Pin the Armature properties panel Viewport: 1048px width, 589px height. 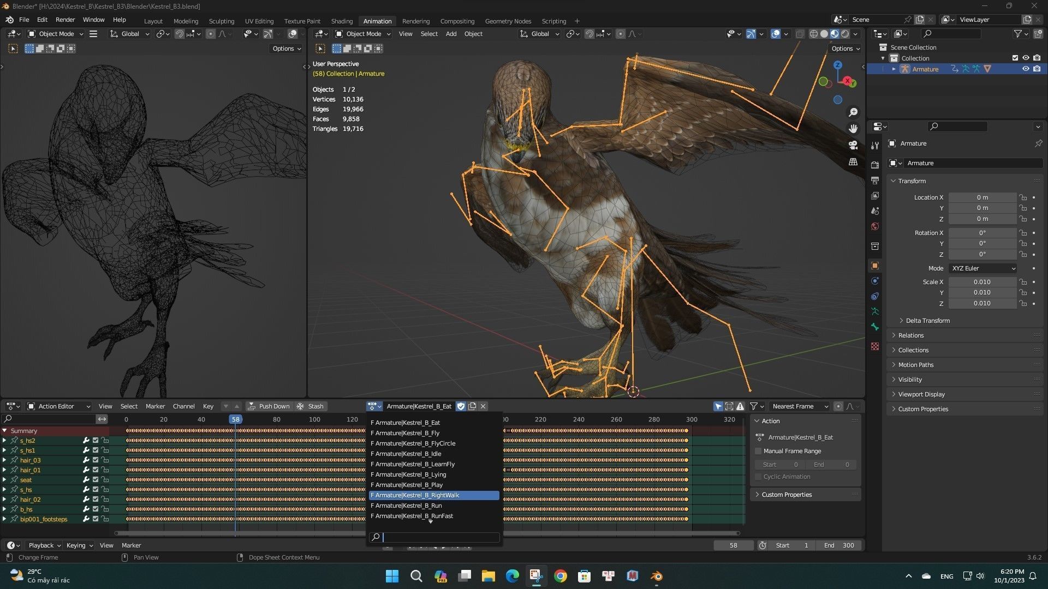point(1038,143)
